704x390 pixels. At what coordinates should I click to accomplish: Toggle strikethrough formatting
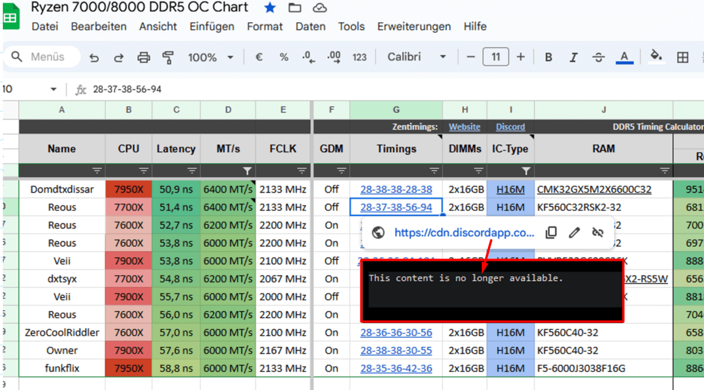click(x=599, y=57)
